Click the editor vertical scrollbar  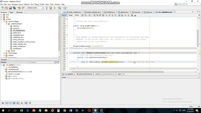pos(198,38)
